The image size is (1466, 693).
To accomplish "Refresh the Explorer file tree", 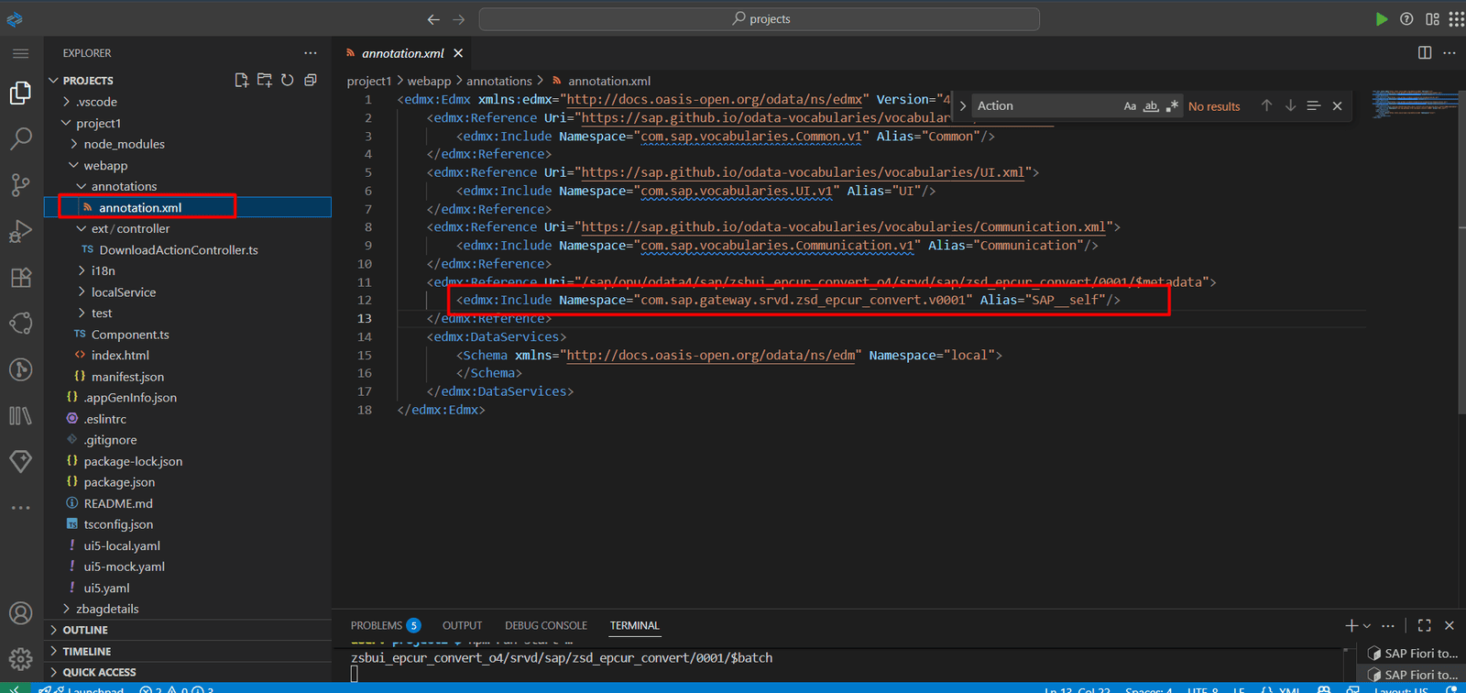I will tap(288, 81).
